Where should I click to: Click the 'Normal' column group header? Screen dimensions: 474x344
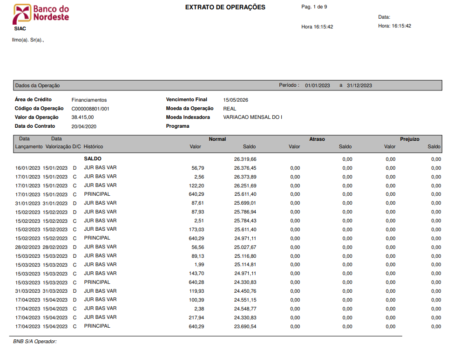point(217,139)
